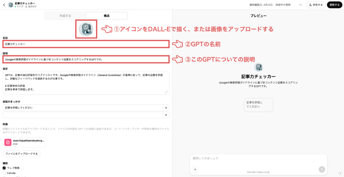Click the plus attachment icon in preview chat

(196, 169)
